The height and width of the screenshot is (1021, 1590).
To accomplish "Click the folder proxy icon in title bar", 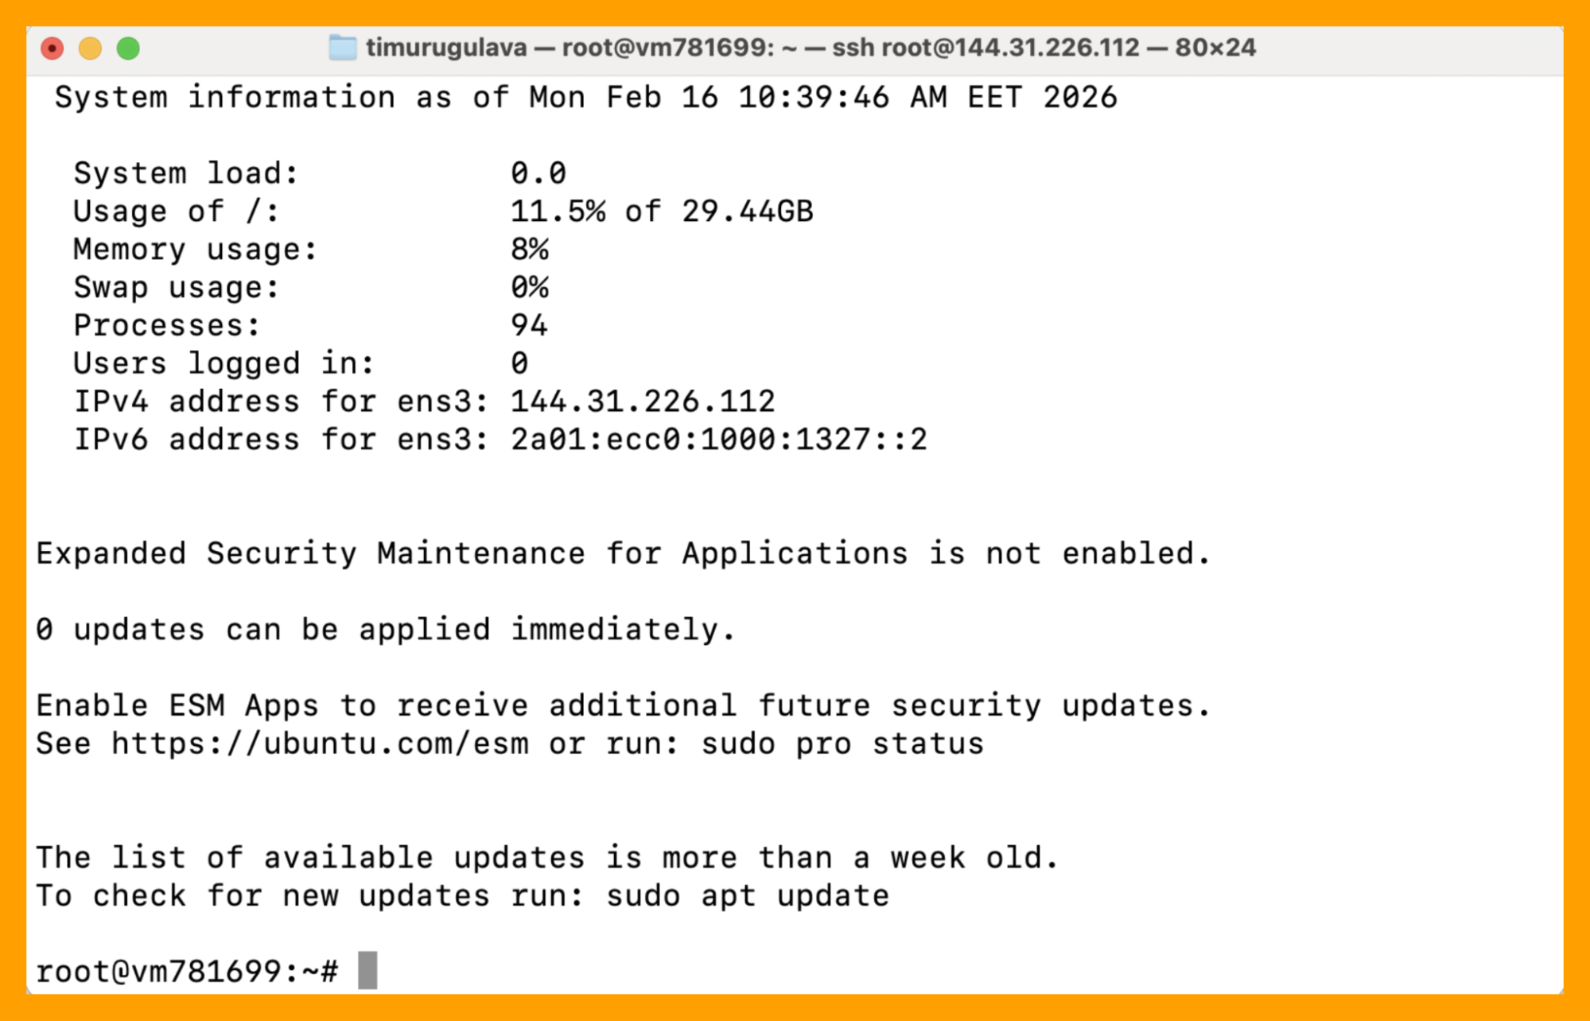I will (x=343, y=48).
